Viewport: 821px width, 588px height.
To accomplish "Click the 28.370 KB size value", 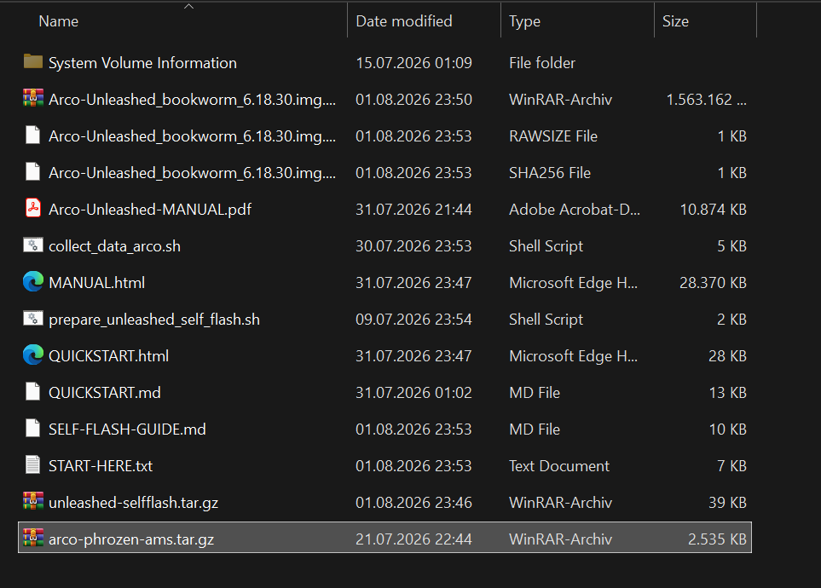I will (x=713, y=283).
